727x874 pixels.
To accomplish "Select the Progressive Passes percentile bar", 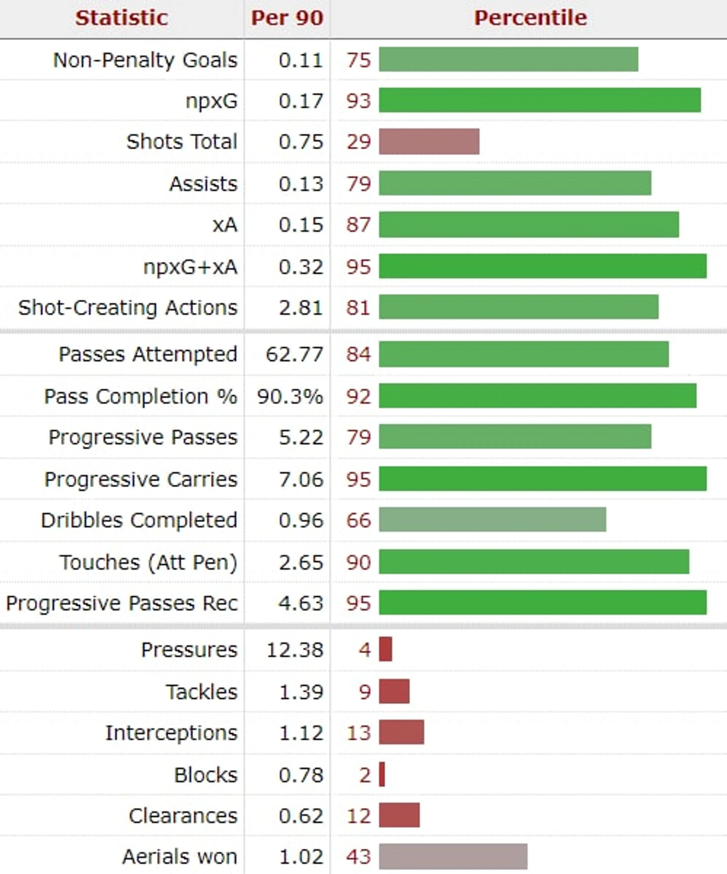I will point(515,437).
